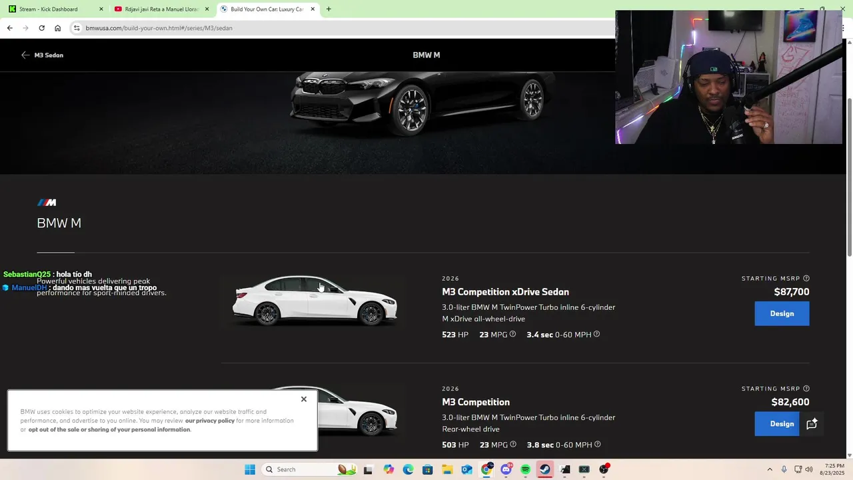Image resolution: width=853 pixels, height=480 pixels.
Task: Show hidden system tray icons
Action: pos(770,469)
